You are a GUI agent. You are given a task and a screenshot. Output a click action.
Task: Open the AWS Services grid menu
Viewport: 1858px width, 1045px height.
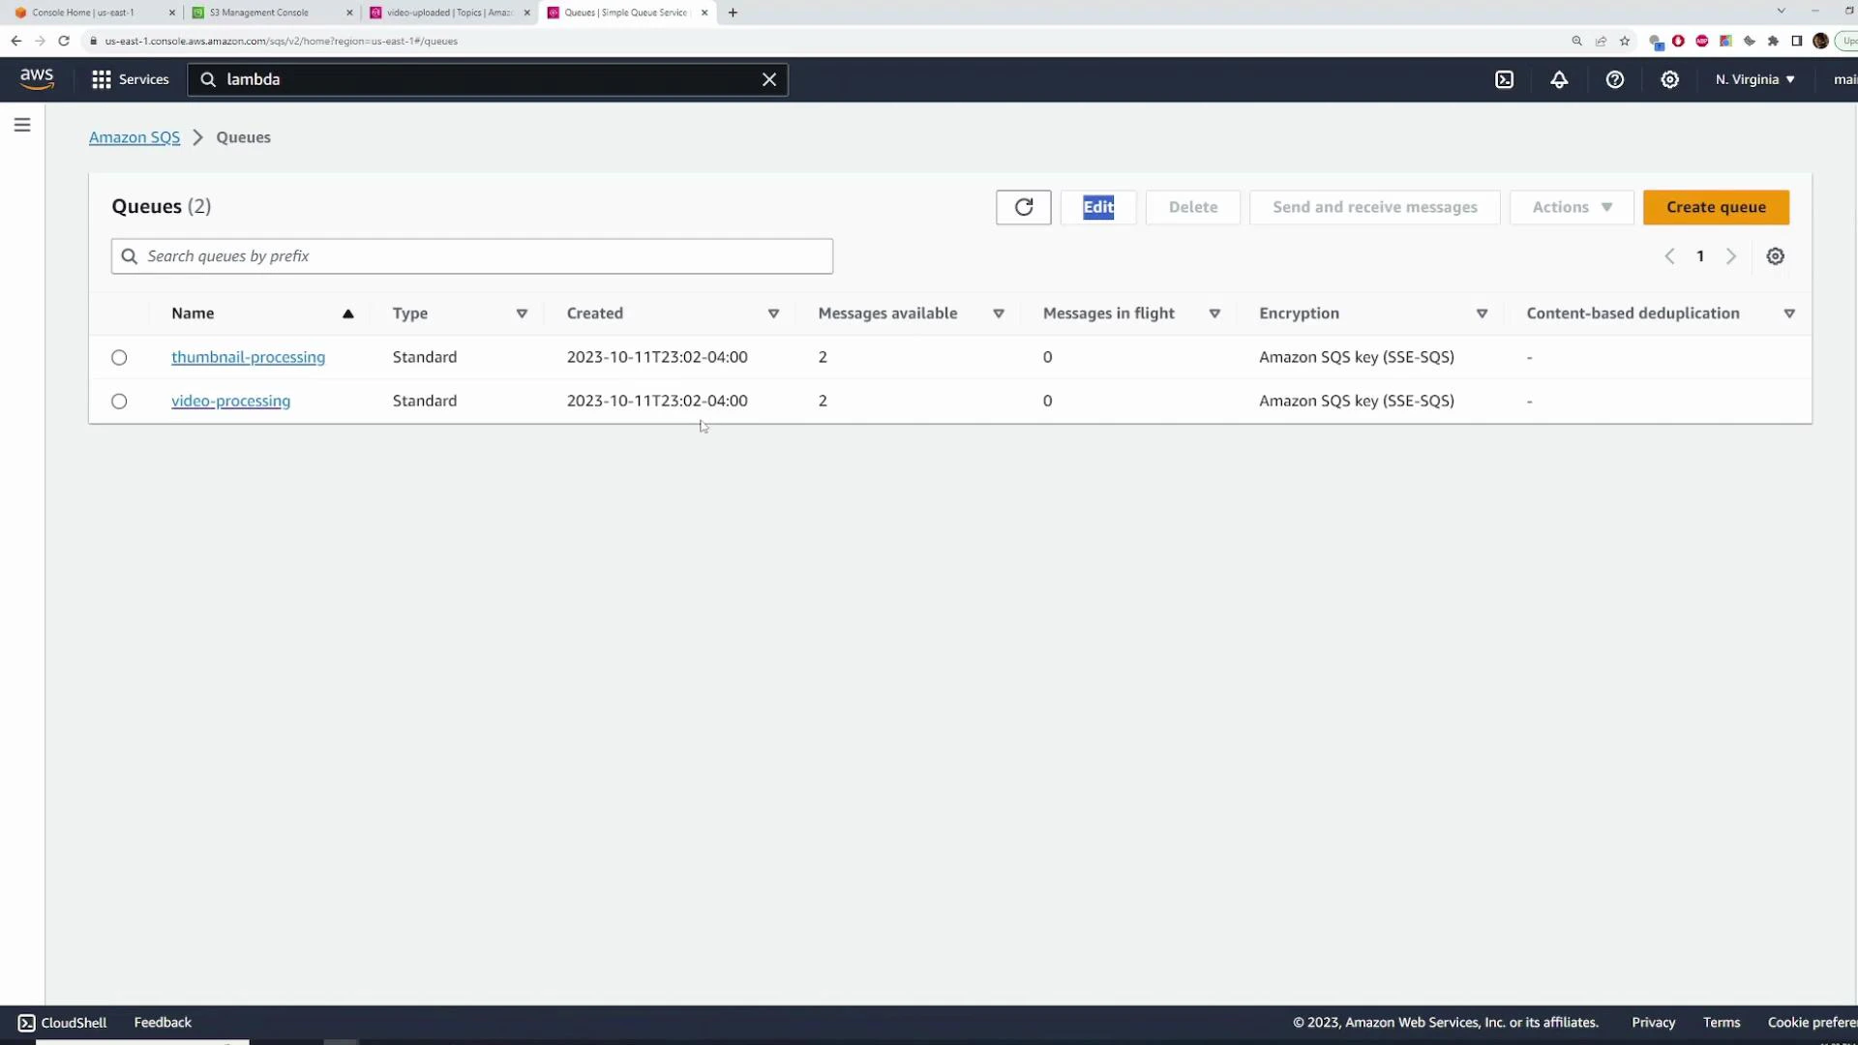click(x=101, y=79)
